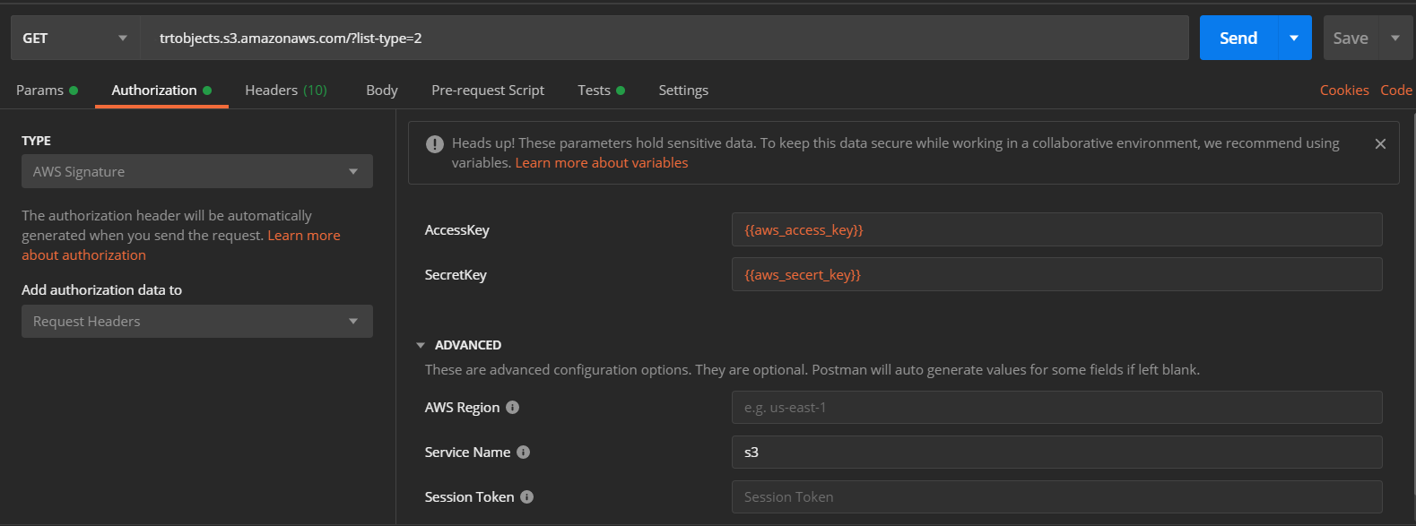Open the Send button dropdown arrow
Image resolution: width=1416 pixels, height=526 pixels.
1294,38
